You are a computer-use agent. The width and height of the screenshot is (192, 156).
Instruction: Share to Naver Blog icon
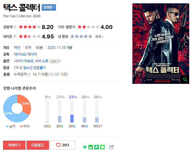click(85, 147)
